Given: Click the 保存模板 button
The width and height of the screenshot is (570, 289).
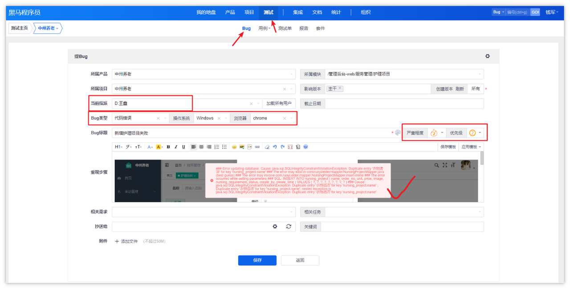Looking at the screenshot, I should (448, 147).
